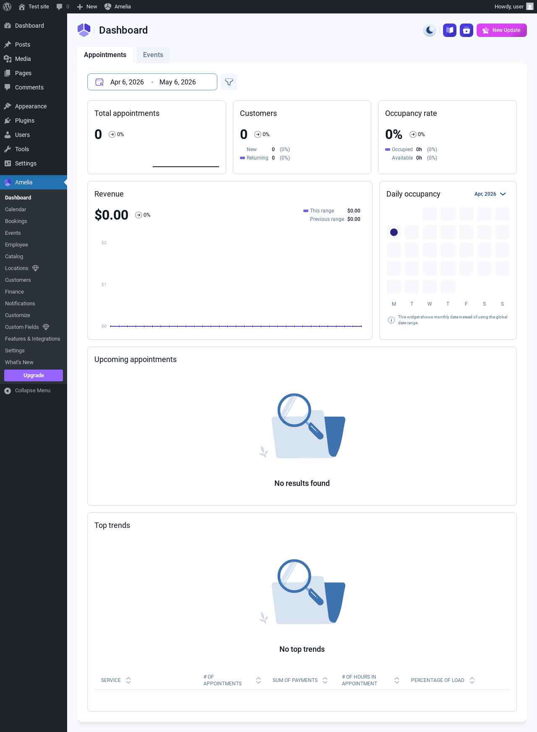The image size is (537, 732).
Task: Click the premium diamond icon beside Custom Fields
Action: pos(46,327)
